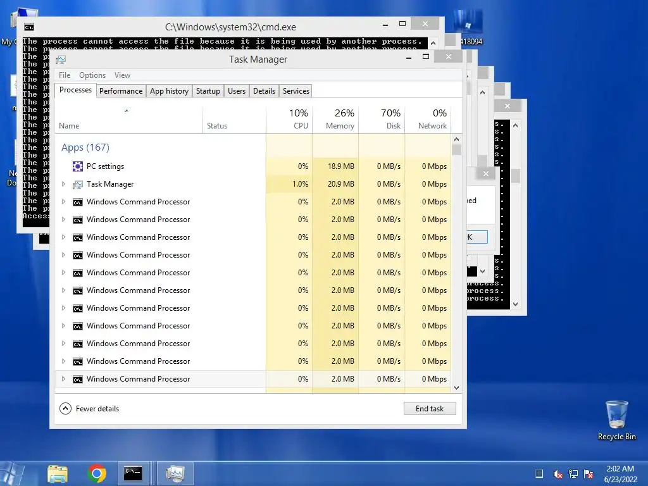Open the File menu in Task Manager
Screen dimensions: 648x486
(x=65, y=75)
